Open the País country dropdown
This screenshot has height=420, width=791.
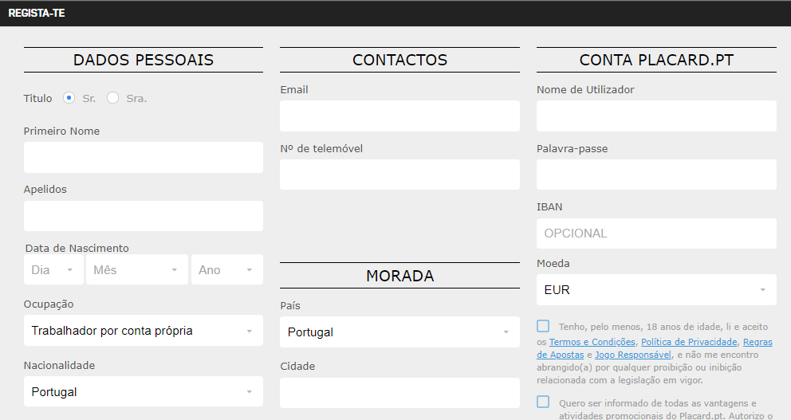[399, 332]
